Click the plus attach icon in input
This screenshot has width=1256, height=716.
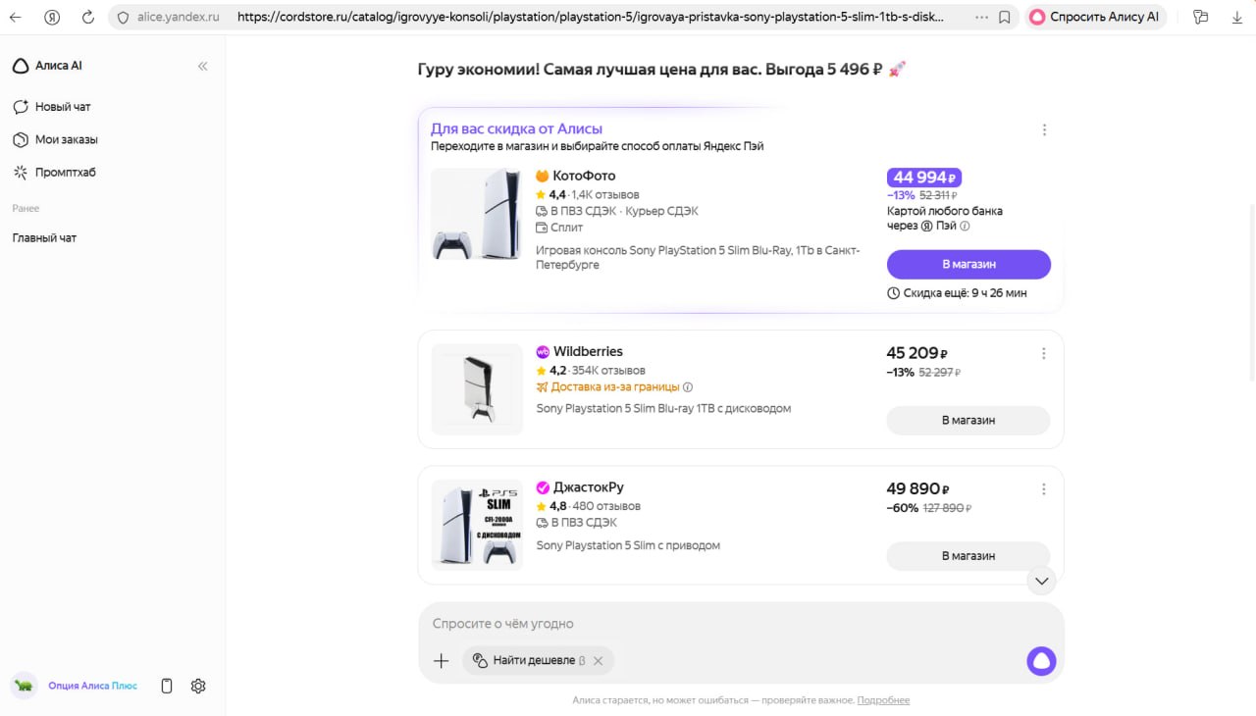tap(441, 660)
